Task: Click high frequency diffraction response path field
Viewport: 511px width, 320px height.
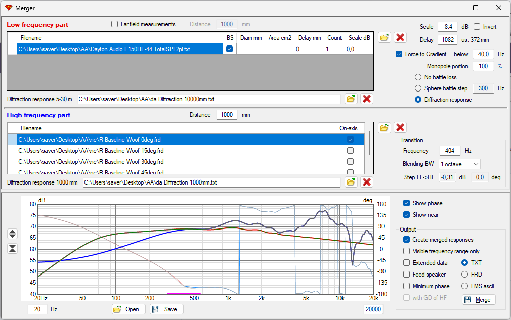Action: pyautogui.click(x=212, y=182)
